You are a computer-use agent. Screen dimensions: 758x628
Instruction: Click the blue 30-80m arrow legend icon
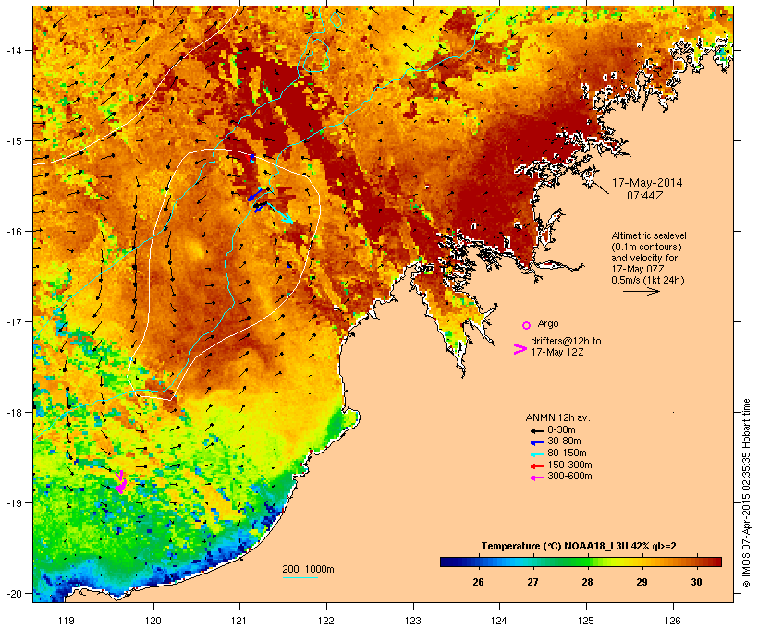click(536, 442)
